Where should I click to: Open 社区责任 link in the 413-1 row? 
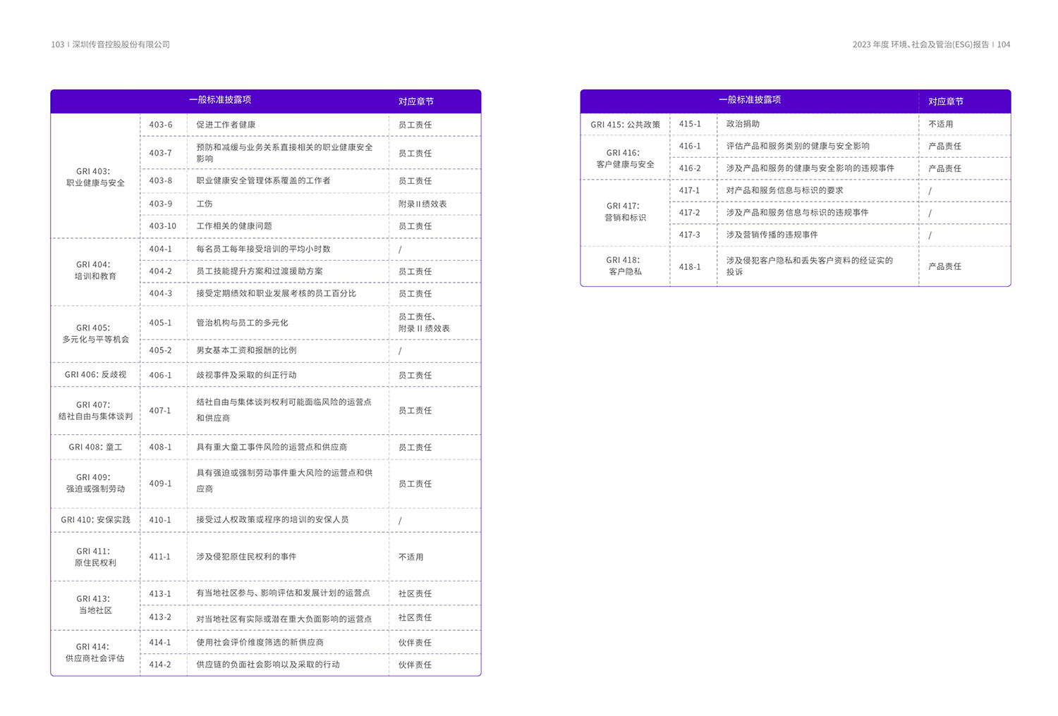[415, 593]
